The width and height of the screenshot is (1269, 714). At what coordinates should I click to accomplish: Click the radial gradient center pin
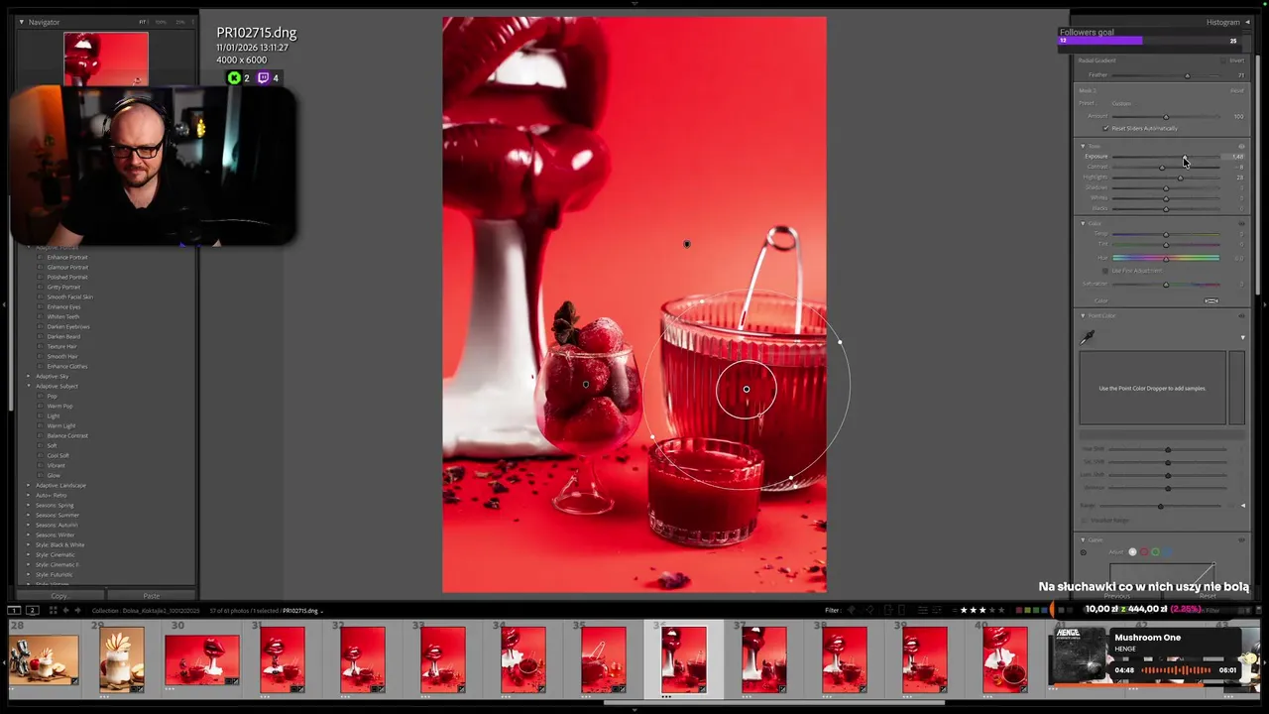[x=747, y=389]
